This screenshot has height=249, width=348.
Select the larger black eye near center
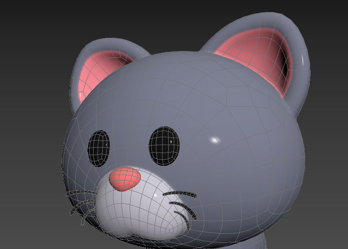pyautogui.click(x=164, y=146)
